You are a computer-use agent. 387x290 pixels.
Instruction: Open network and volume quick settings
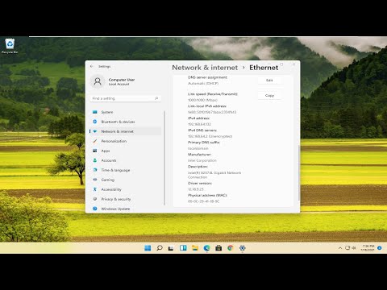[351, 248]
